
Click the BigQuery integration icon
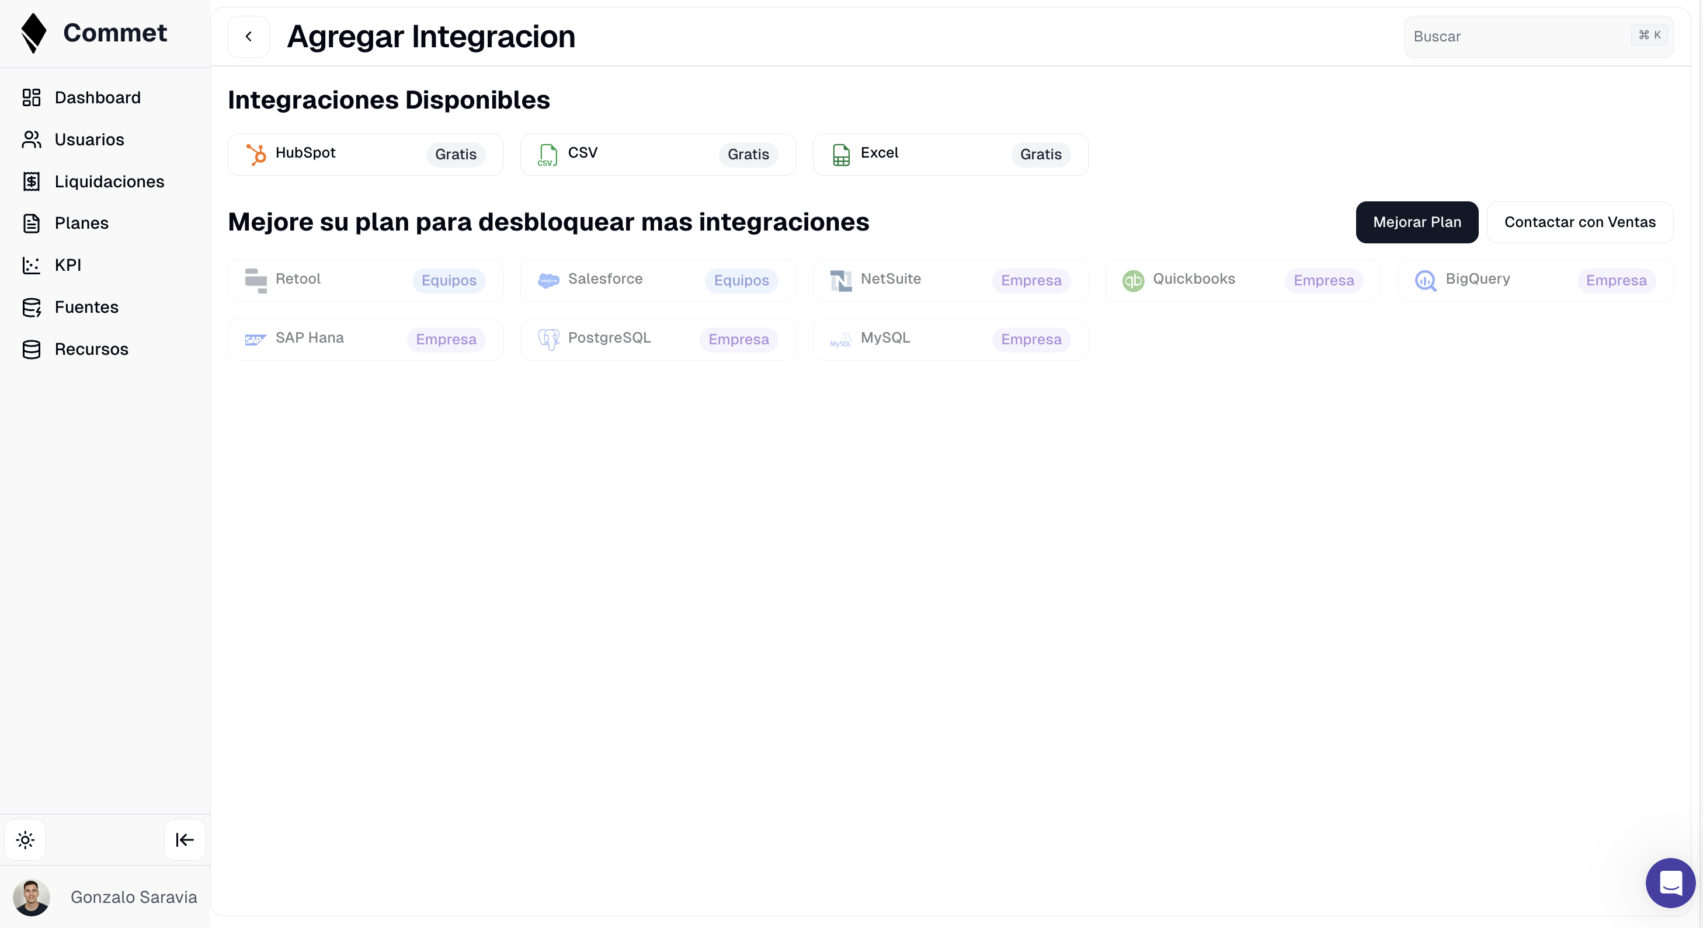[1426, 281]
